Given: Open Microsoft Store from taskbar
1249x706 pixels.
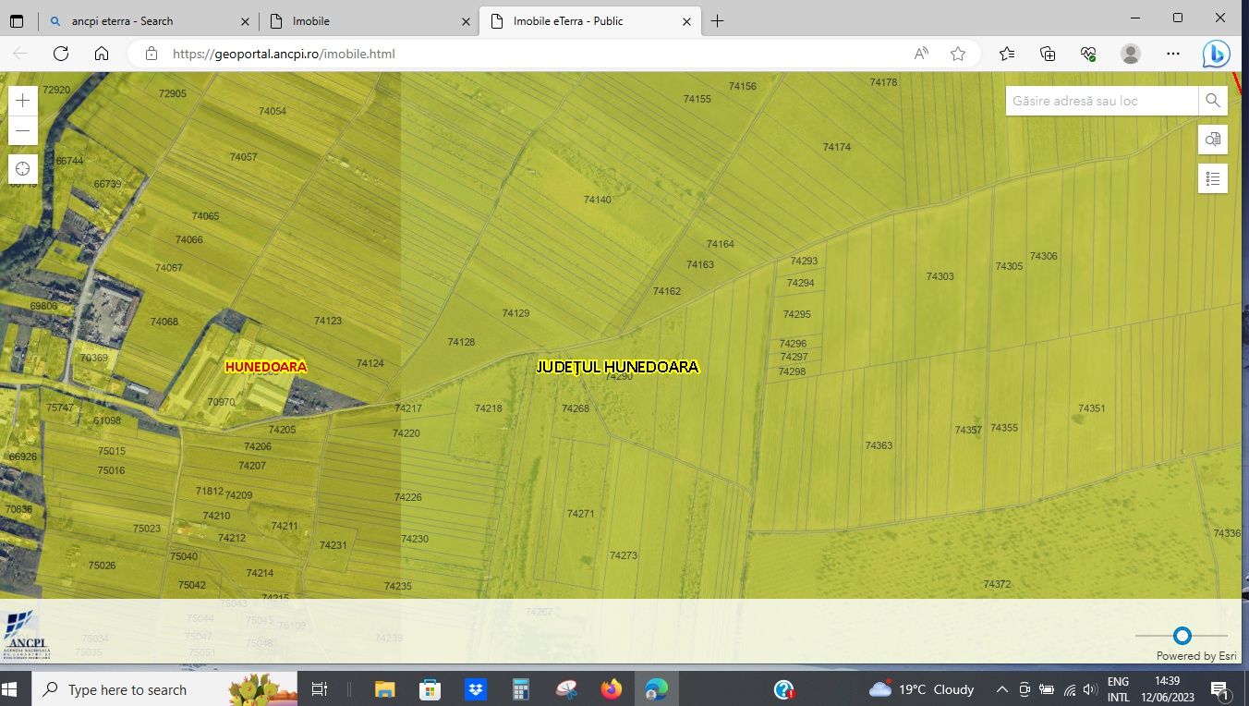Looking at the screenshot, I should pyautogui.click(x=430, y=689).
